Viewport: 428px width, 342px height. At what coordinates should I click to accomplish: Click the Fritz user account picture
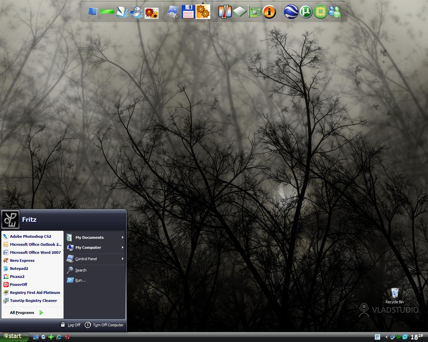[10, 219]
